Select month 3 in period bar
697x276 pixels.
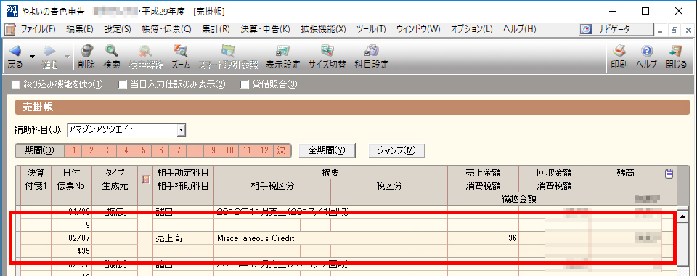pos(108,150)
